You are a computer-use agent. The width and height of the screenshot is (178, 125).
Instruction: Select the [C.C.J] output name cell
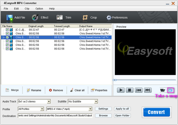95,30
